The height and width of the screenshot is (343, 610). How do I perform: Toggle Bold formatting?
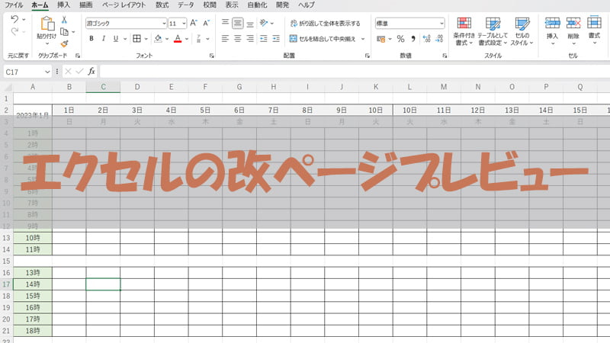coord(91,38)
